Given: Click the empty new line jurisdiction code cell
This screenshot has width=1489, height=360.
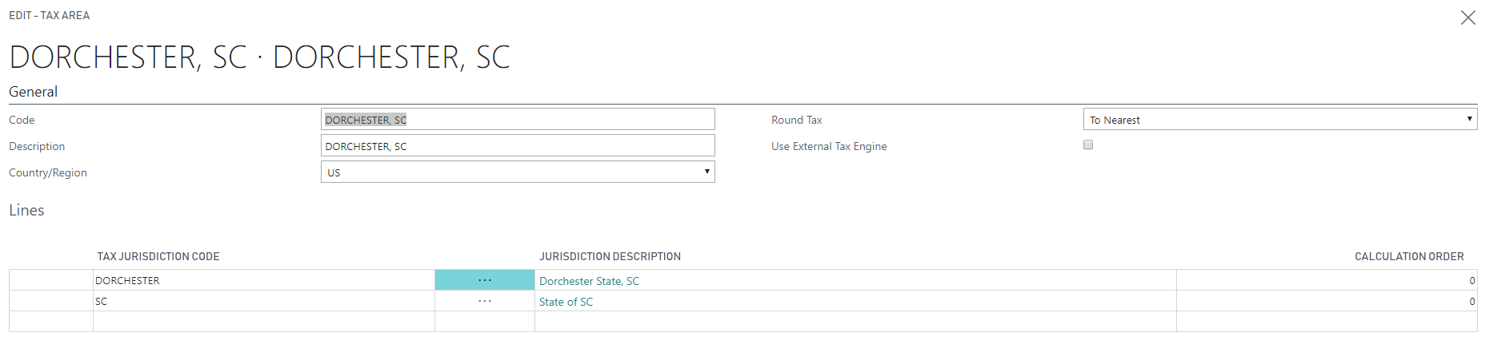Looking at the screenshot, I should click(264, 321).
